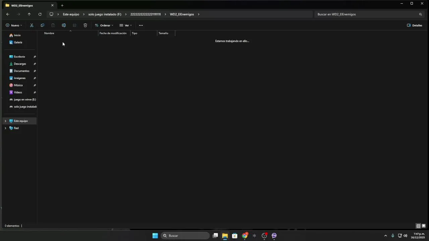This screenshot has width=429, height=241.
Task: Select Este equipo breadcrumb
Action: coord(71,14)
